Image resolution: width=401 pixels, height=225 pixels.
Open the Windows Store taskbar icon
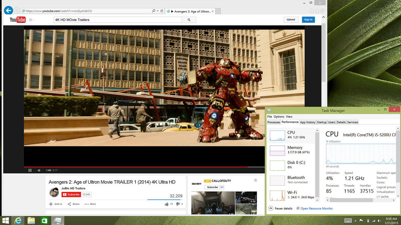coord(45,221)
